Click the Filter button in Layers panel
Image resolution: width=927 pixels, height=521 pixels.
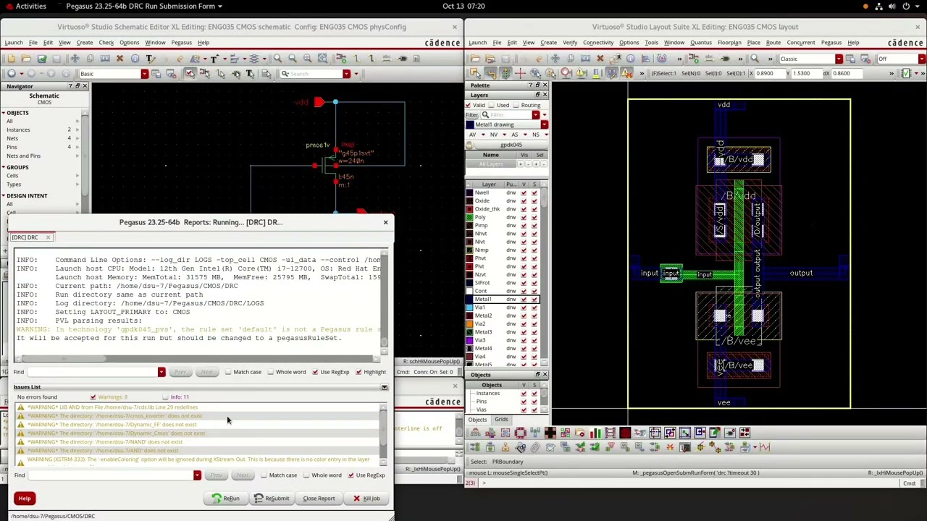tap(472, 114)
